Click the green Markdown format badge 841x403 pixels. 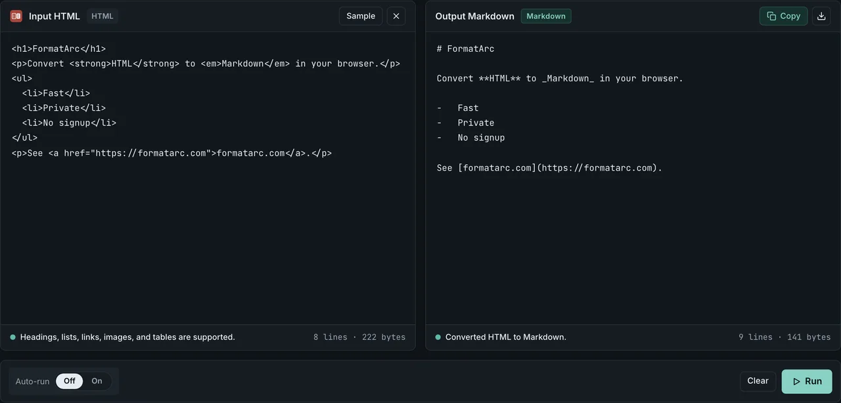pyautogui.click(x=546, y=16)
